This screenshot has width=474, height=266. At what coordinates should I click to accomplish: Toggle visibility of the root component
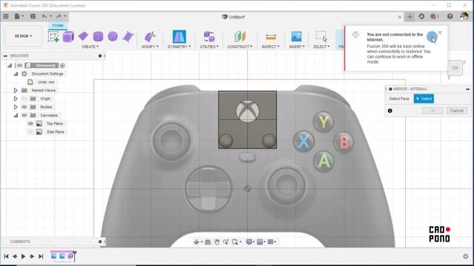click(x=20, y=66)
